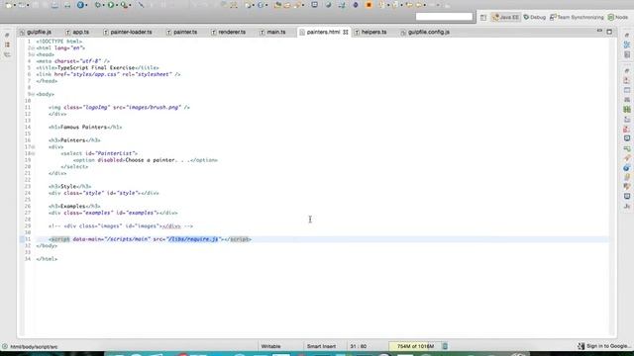The height and width of the screenshot is (356, 634).
Task: Click the Writable status bar entry
Action: coord(270,346)
